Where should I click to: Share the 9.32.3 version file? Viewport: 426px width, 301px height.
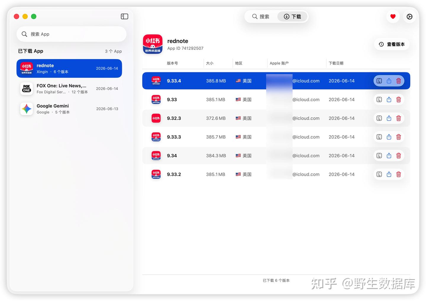[x=389, y=118]
